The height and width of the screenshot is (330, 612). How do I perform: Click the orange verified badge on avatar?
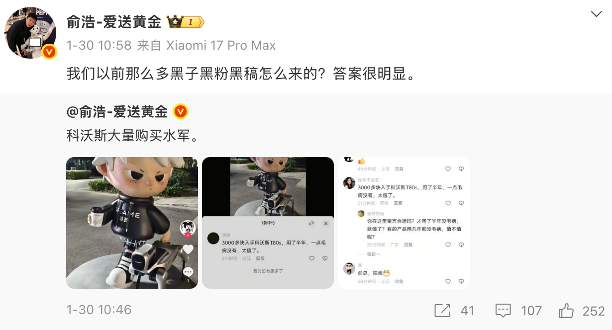pos(49,51)
